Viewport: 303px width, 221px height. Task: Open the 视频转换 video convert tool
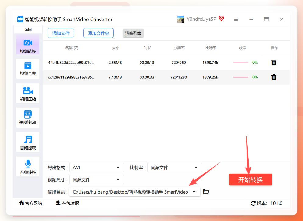pos(28,45)
